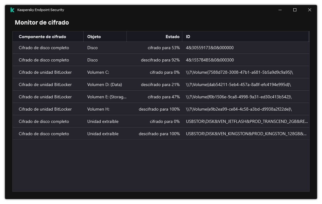This screenshot has width=322, height=204.
Task: Click the ID column header
Action: click(x=188, y=37)
